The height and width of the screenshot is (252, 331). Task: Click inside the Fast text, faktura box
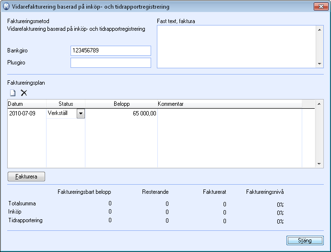pos(236,47)
